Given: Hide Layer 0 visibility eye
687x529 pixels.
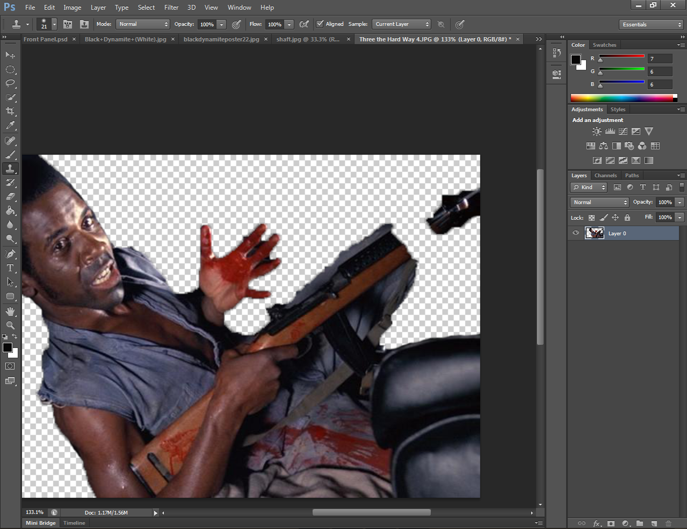Looking at the screenshot, I should 576,233.
